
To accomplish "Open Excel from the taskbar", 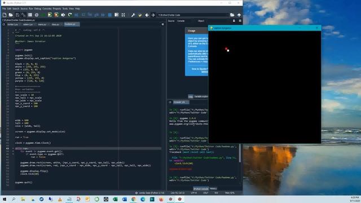I will click(115, 199).
